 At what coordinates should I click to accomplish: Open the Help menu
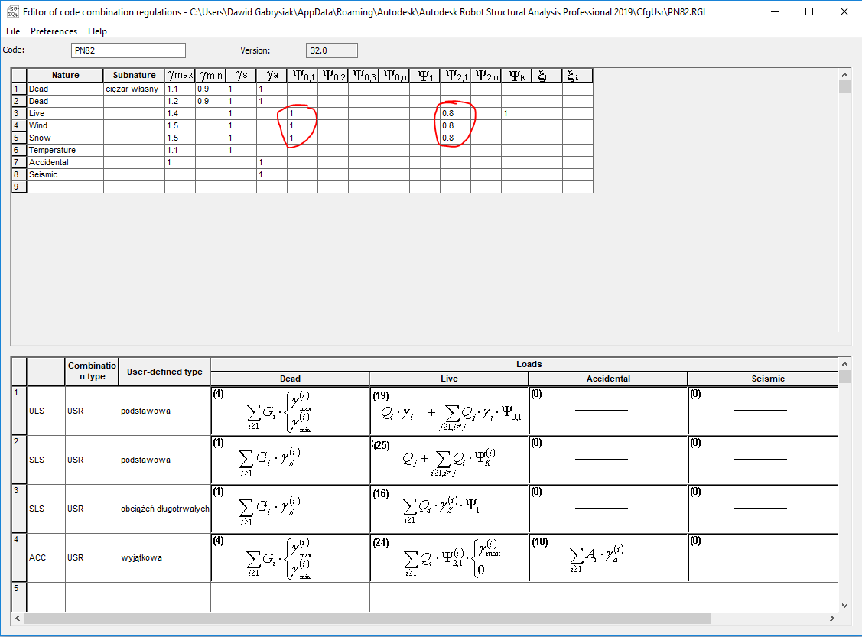(x=97, y=31)
